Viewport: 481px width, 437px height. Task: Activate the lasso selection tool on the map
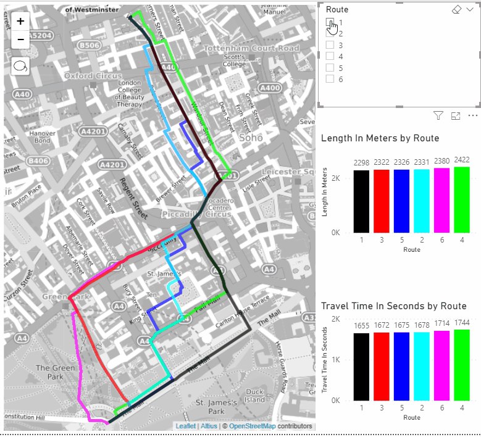pos(20,66)
